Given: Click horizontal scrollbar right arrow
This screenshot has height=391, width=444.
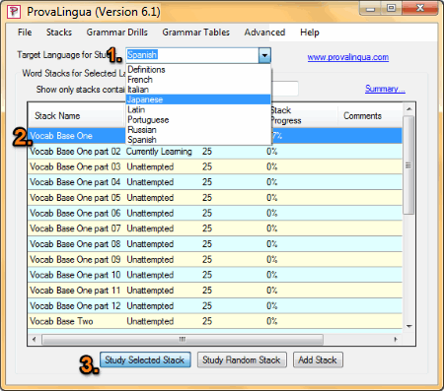Looking at the screenshot, I should (x=396, y=339).
